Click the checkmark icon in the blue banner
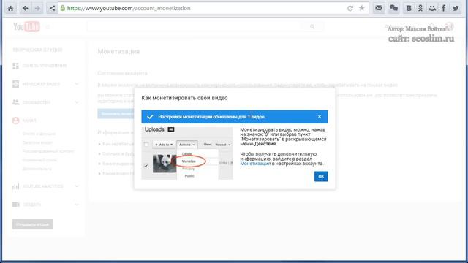This screenshot has width=468, height=263. coord(150,117)
